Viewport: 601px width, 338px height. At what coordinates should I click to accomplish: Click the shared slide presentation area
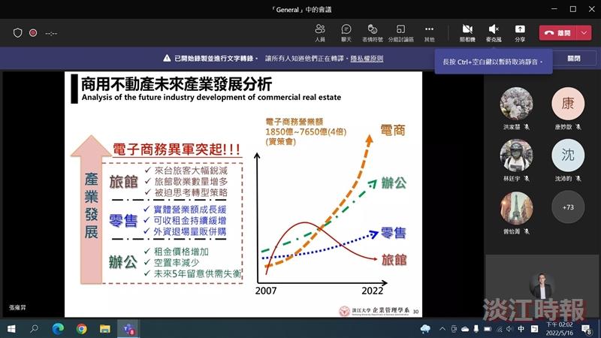coord(243,195)
